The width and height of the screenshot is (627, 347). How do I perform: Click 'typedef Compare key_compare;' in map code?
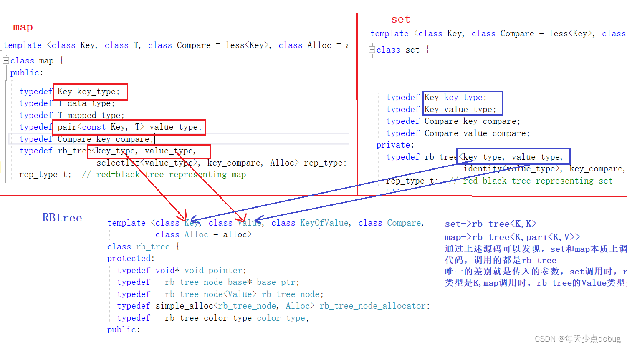(86, 139)
